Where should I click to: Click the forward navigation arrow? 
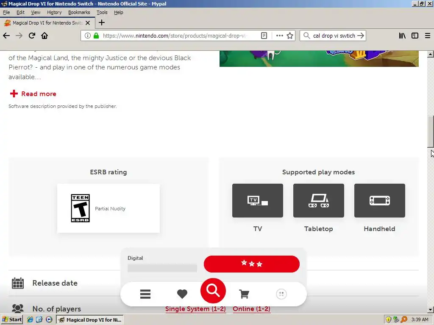click(19, 36)
